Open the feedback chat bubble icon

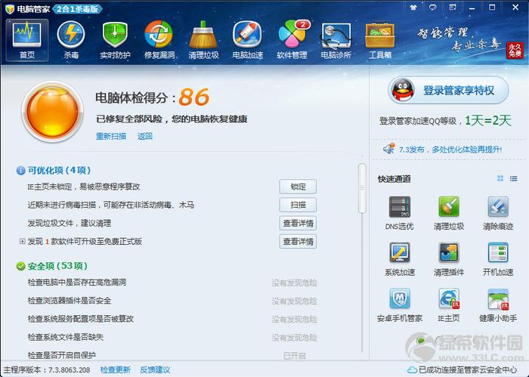click(433, 8)
